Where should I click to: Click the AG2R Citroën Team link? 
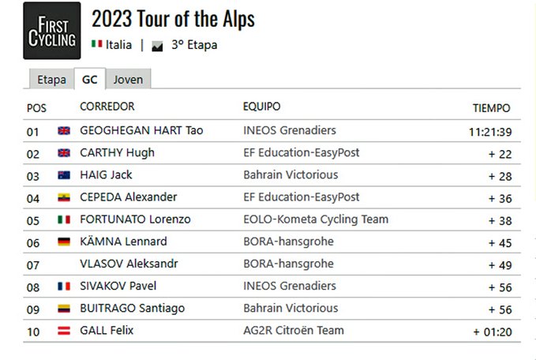294,331
